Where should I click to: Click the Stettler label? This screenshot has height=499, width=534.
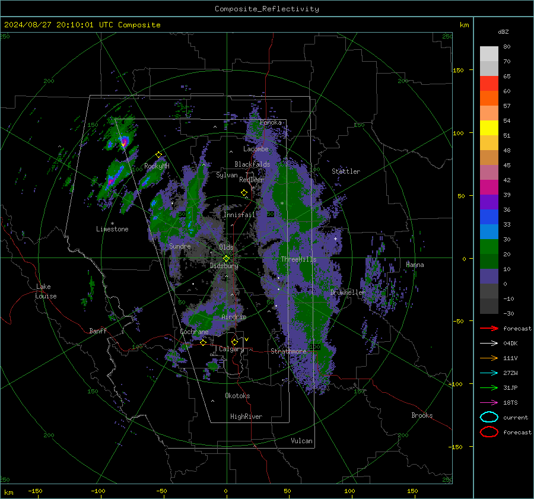pyautogui.click(x=346, y=171)
